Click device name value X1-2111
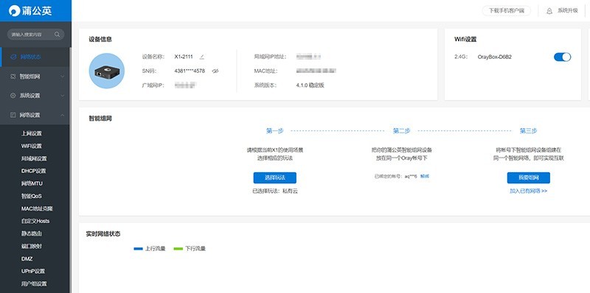The image size is (590, 293). tap(184, 57)
